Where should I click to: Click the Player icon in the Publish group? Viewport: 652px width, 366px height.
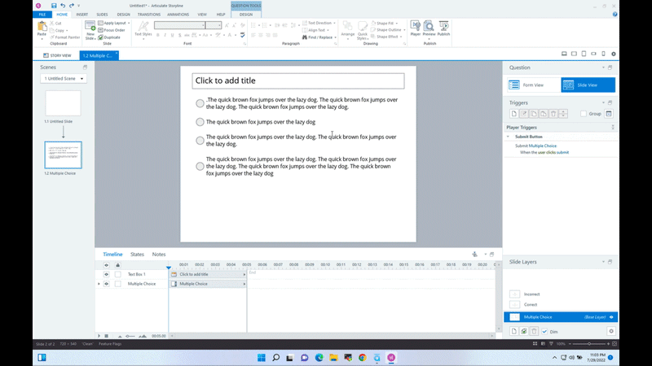[x=415, y=28]
